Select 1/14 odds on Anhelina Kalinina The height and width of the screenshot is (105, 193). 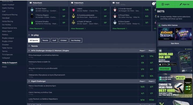click(151, 56)
